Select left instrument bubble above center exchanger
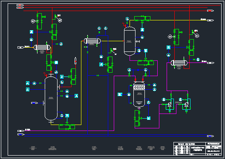Screen dimensions: 225x159 coord(99,28)
